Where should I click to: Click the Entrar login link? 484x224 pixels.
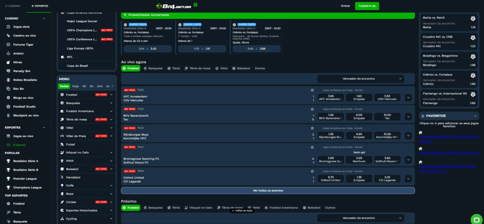click(346, 6)
